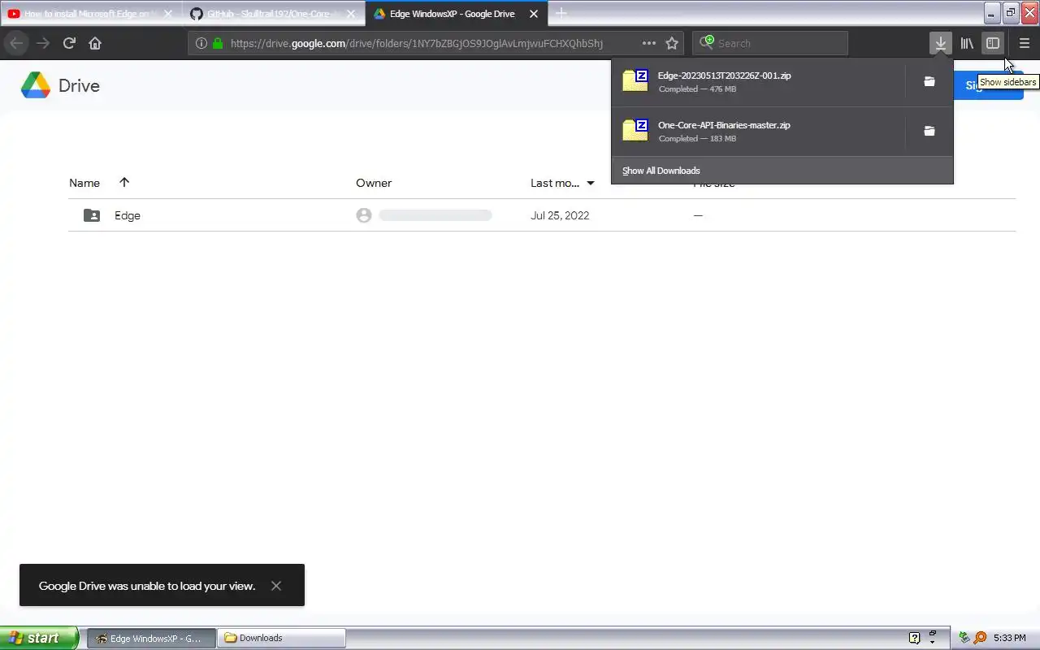The image size is (1040, 650).
Task: Close the Edge WindowsXP Google Drive tab
Action: 534,14
